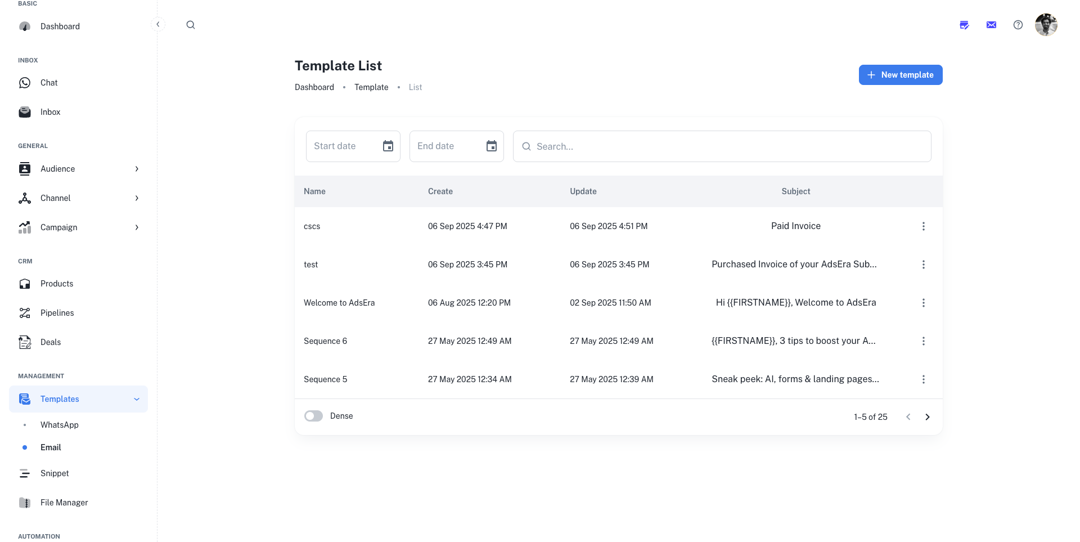1080x542 pixels.
Task: Open the edit note icon in header
Action: 964,25
